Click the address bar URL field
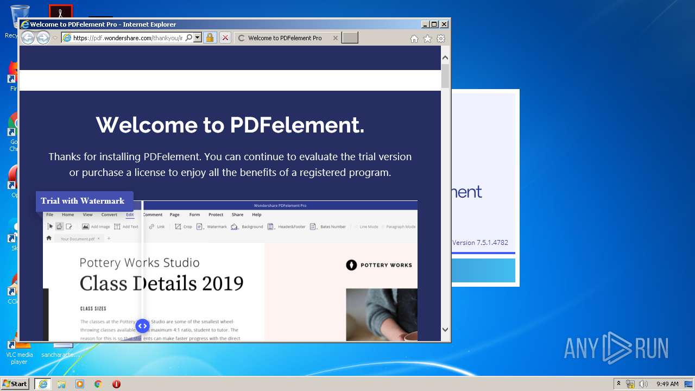The height and width of the screenshot is (391, 695). [128, 38]
